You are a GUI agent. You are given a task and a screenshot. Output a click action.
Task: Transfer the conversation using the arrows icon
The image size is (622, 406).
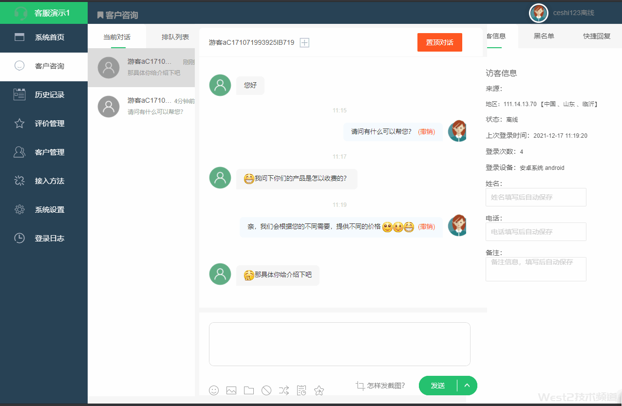[284, 390]
